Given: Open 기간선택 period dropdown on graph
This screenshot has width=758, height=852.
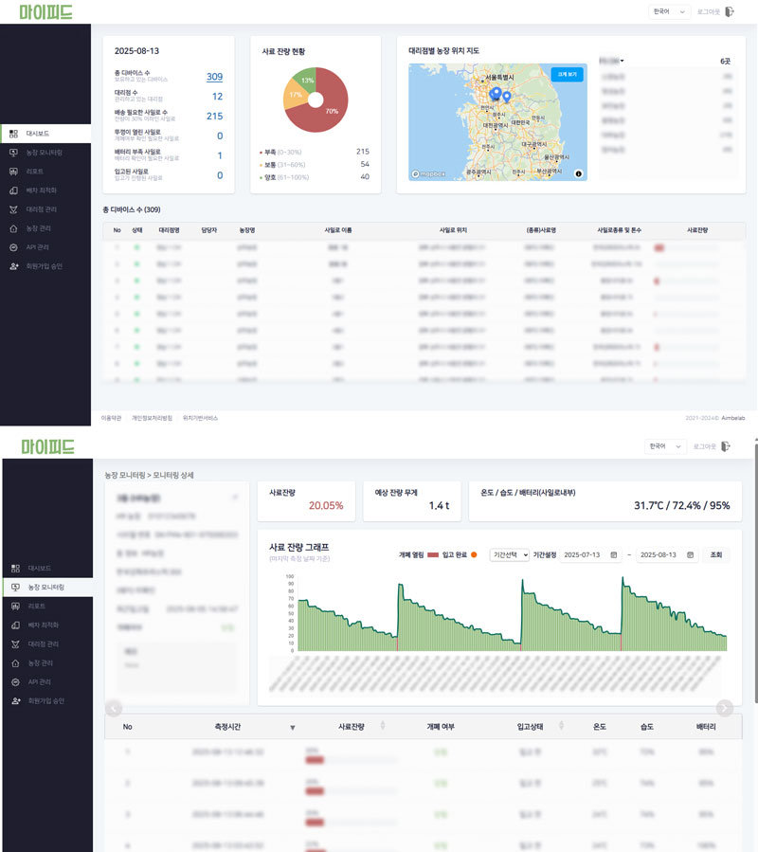Looking at the screenshot, I should click(510, 554).
